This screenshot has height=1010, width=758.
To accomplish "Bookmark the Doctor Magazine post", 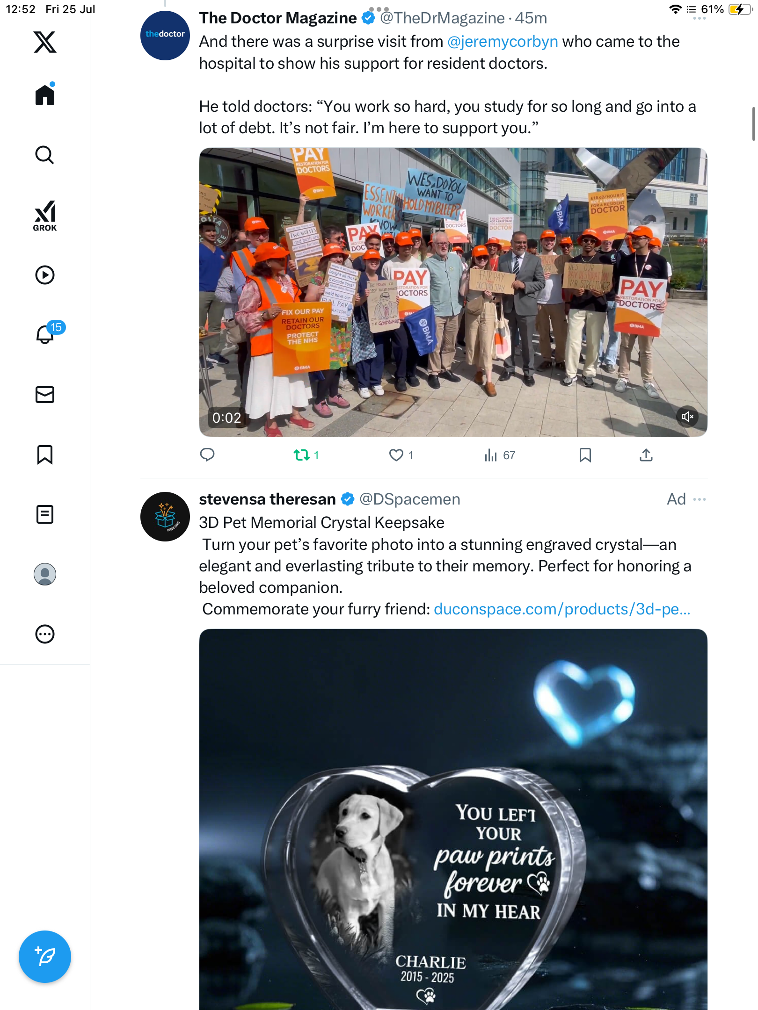I will 585,455.
